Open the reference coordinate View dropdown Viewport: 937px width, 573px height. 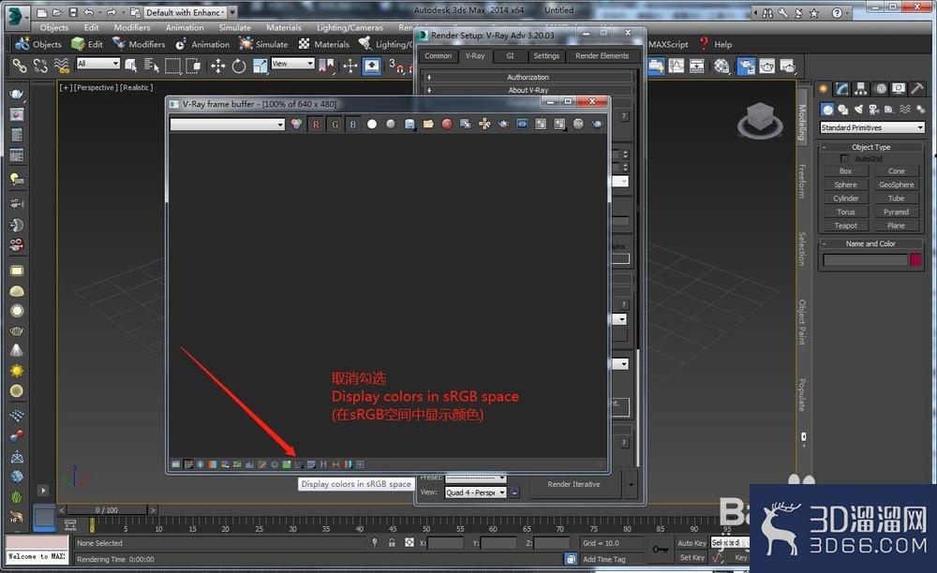click(292, 64)
